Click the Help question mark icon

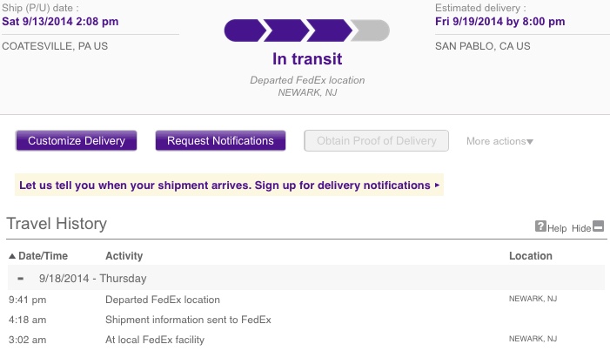coord(540,226)
